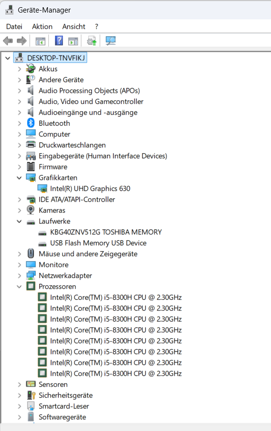Open the Help icon in toolbar
The height and width of the screenshot is (431, 271).
pos(59,41)
